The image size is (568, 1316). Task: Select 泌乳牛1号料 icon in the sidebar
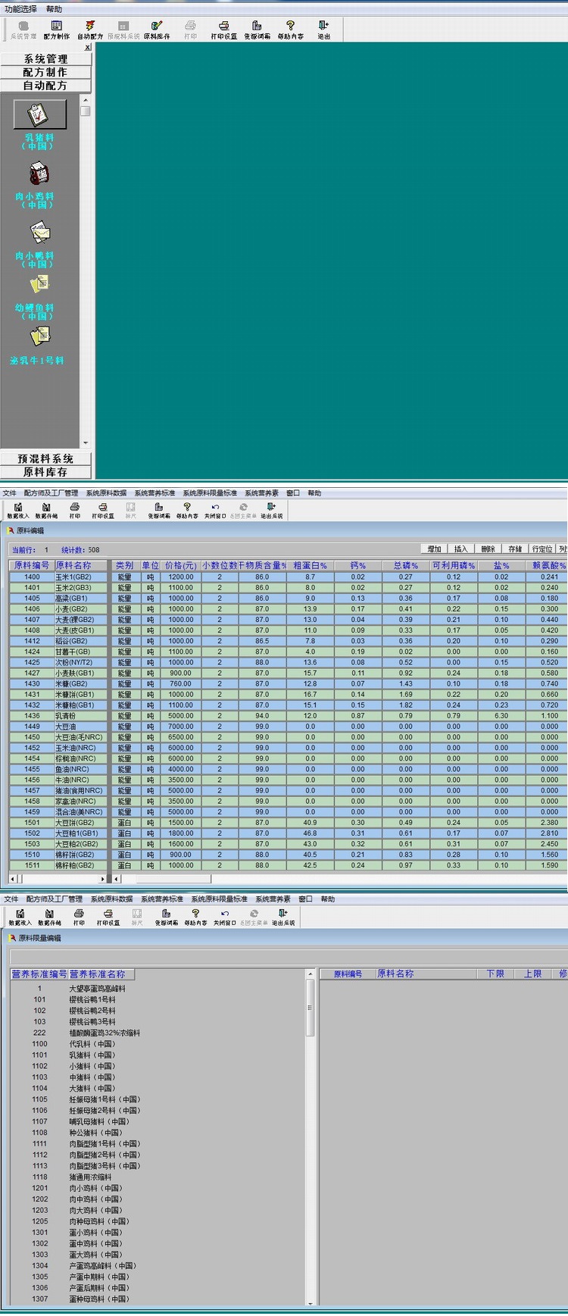click(x=39, y=336)
